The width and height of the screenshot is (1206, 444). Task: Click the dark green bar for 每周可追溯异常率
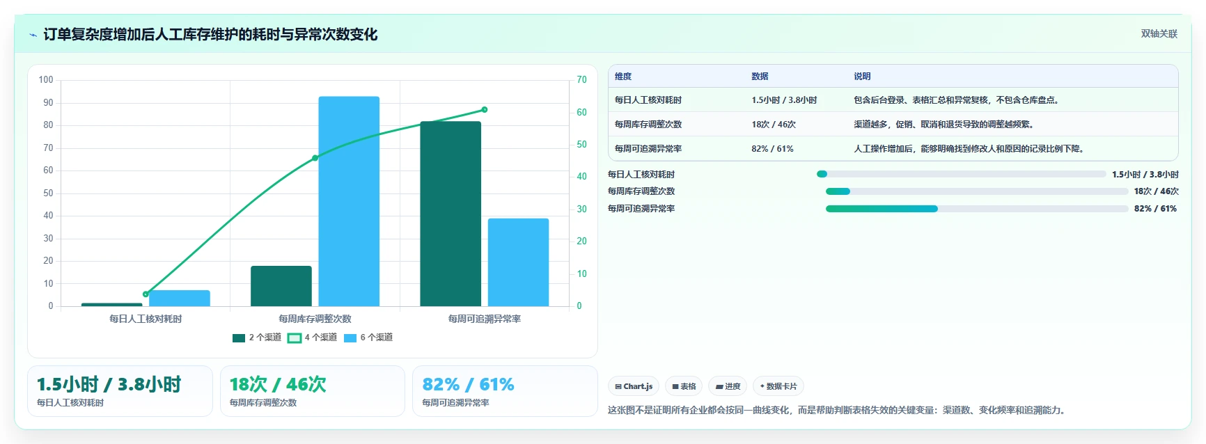click(x=451, y=214)
